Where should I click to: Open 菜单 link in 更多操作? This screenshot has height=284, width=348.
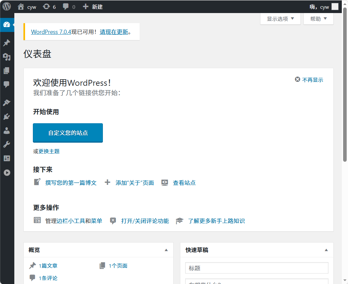[97, 221]
